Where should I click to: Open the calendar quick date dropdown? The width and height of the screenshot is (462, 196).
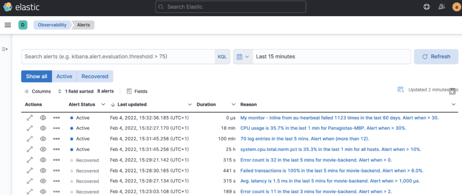coord(243,57)
